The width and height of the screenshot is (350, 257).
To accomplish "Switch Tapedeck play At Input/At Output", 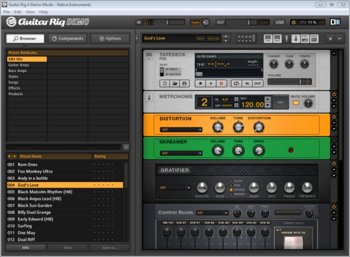I will [162, 72].
